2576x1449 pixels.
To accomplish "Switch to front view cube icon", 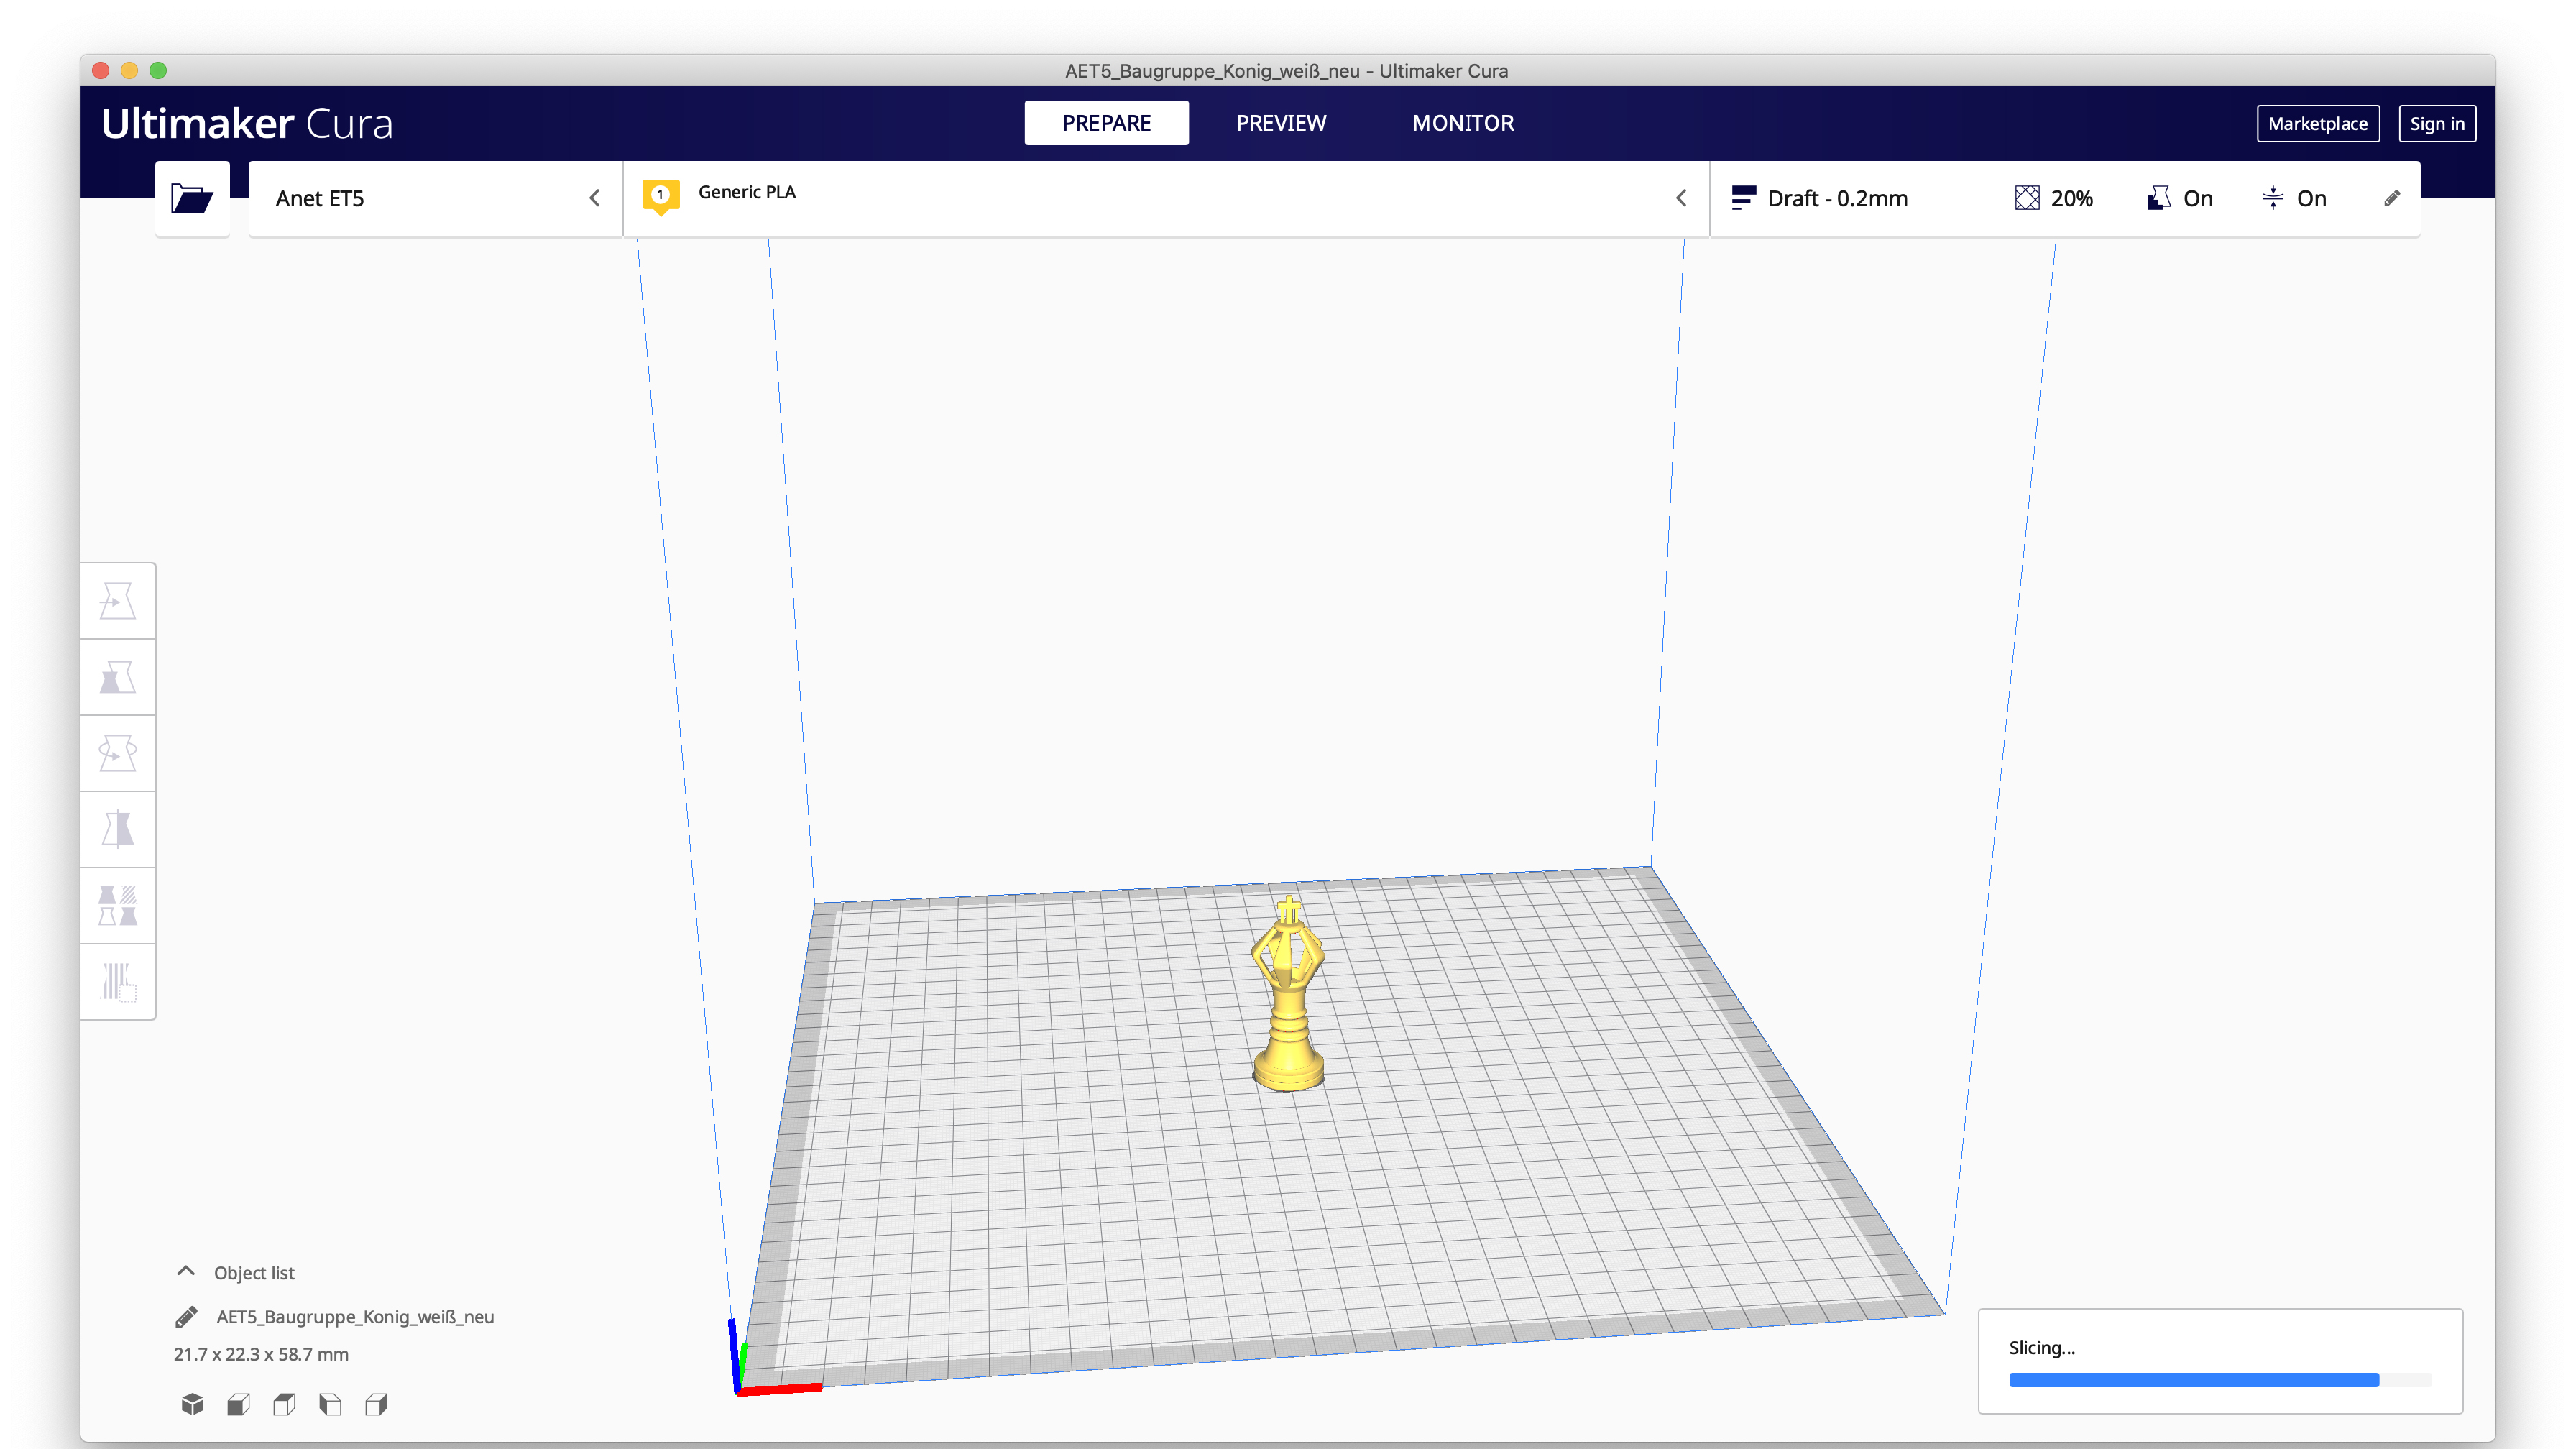I will [x=238, y=1404].
